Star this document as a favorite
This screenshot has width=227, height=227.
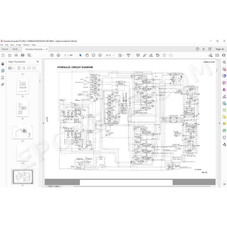pyautogui.click(x=9, y=55)
